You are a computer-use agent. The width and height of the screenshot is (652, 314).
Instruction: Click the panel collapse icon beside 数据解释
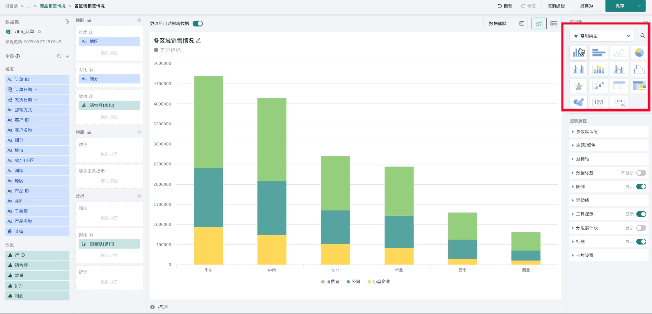(x=522, y=24)
